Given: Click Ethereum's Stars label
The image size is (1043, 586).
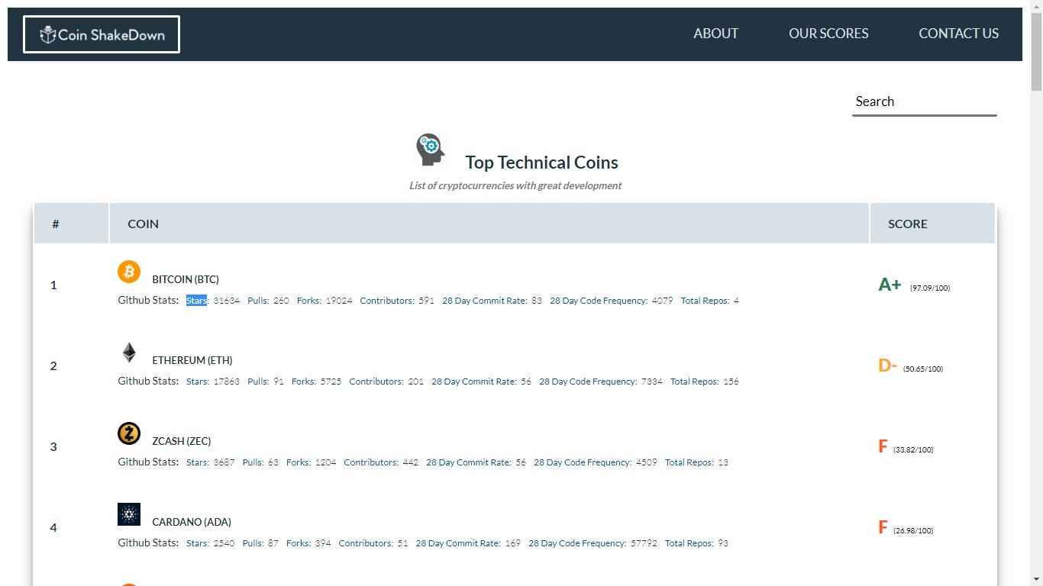Looking at the screenshot, I should pos(198,382).
